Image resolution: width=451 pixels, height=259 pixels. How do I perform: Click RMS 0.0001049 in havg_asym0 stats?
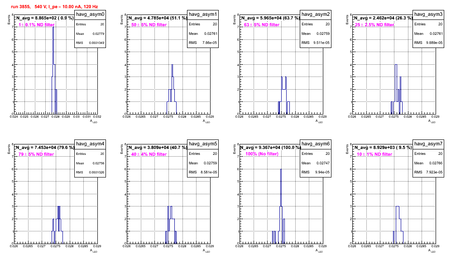[x=90, y=43]
